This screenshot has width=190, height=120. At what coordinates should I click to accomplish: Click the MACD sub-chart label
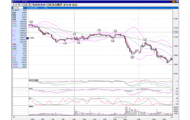(31, 89)
